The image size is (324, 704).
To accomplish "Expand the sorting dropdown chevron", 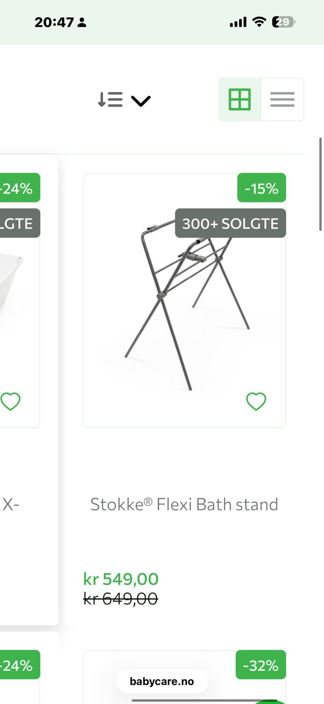I will (x=140, y=101).
